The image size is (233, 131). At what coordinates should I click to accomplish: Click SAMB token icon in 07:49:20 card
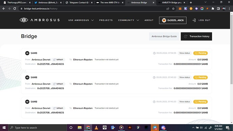click(27, 78)
